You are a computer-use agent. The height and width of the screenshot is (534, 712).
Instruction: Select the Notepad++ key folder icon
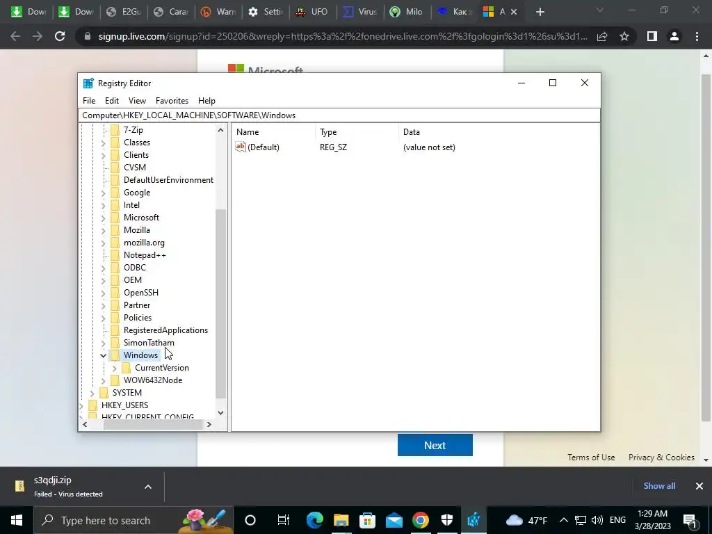pos(115,255)
